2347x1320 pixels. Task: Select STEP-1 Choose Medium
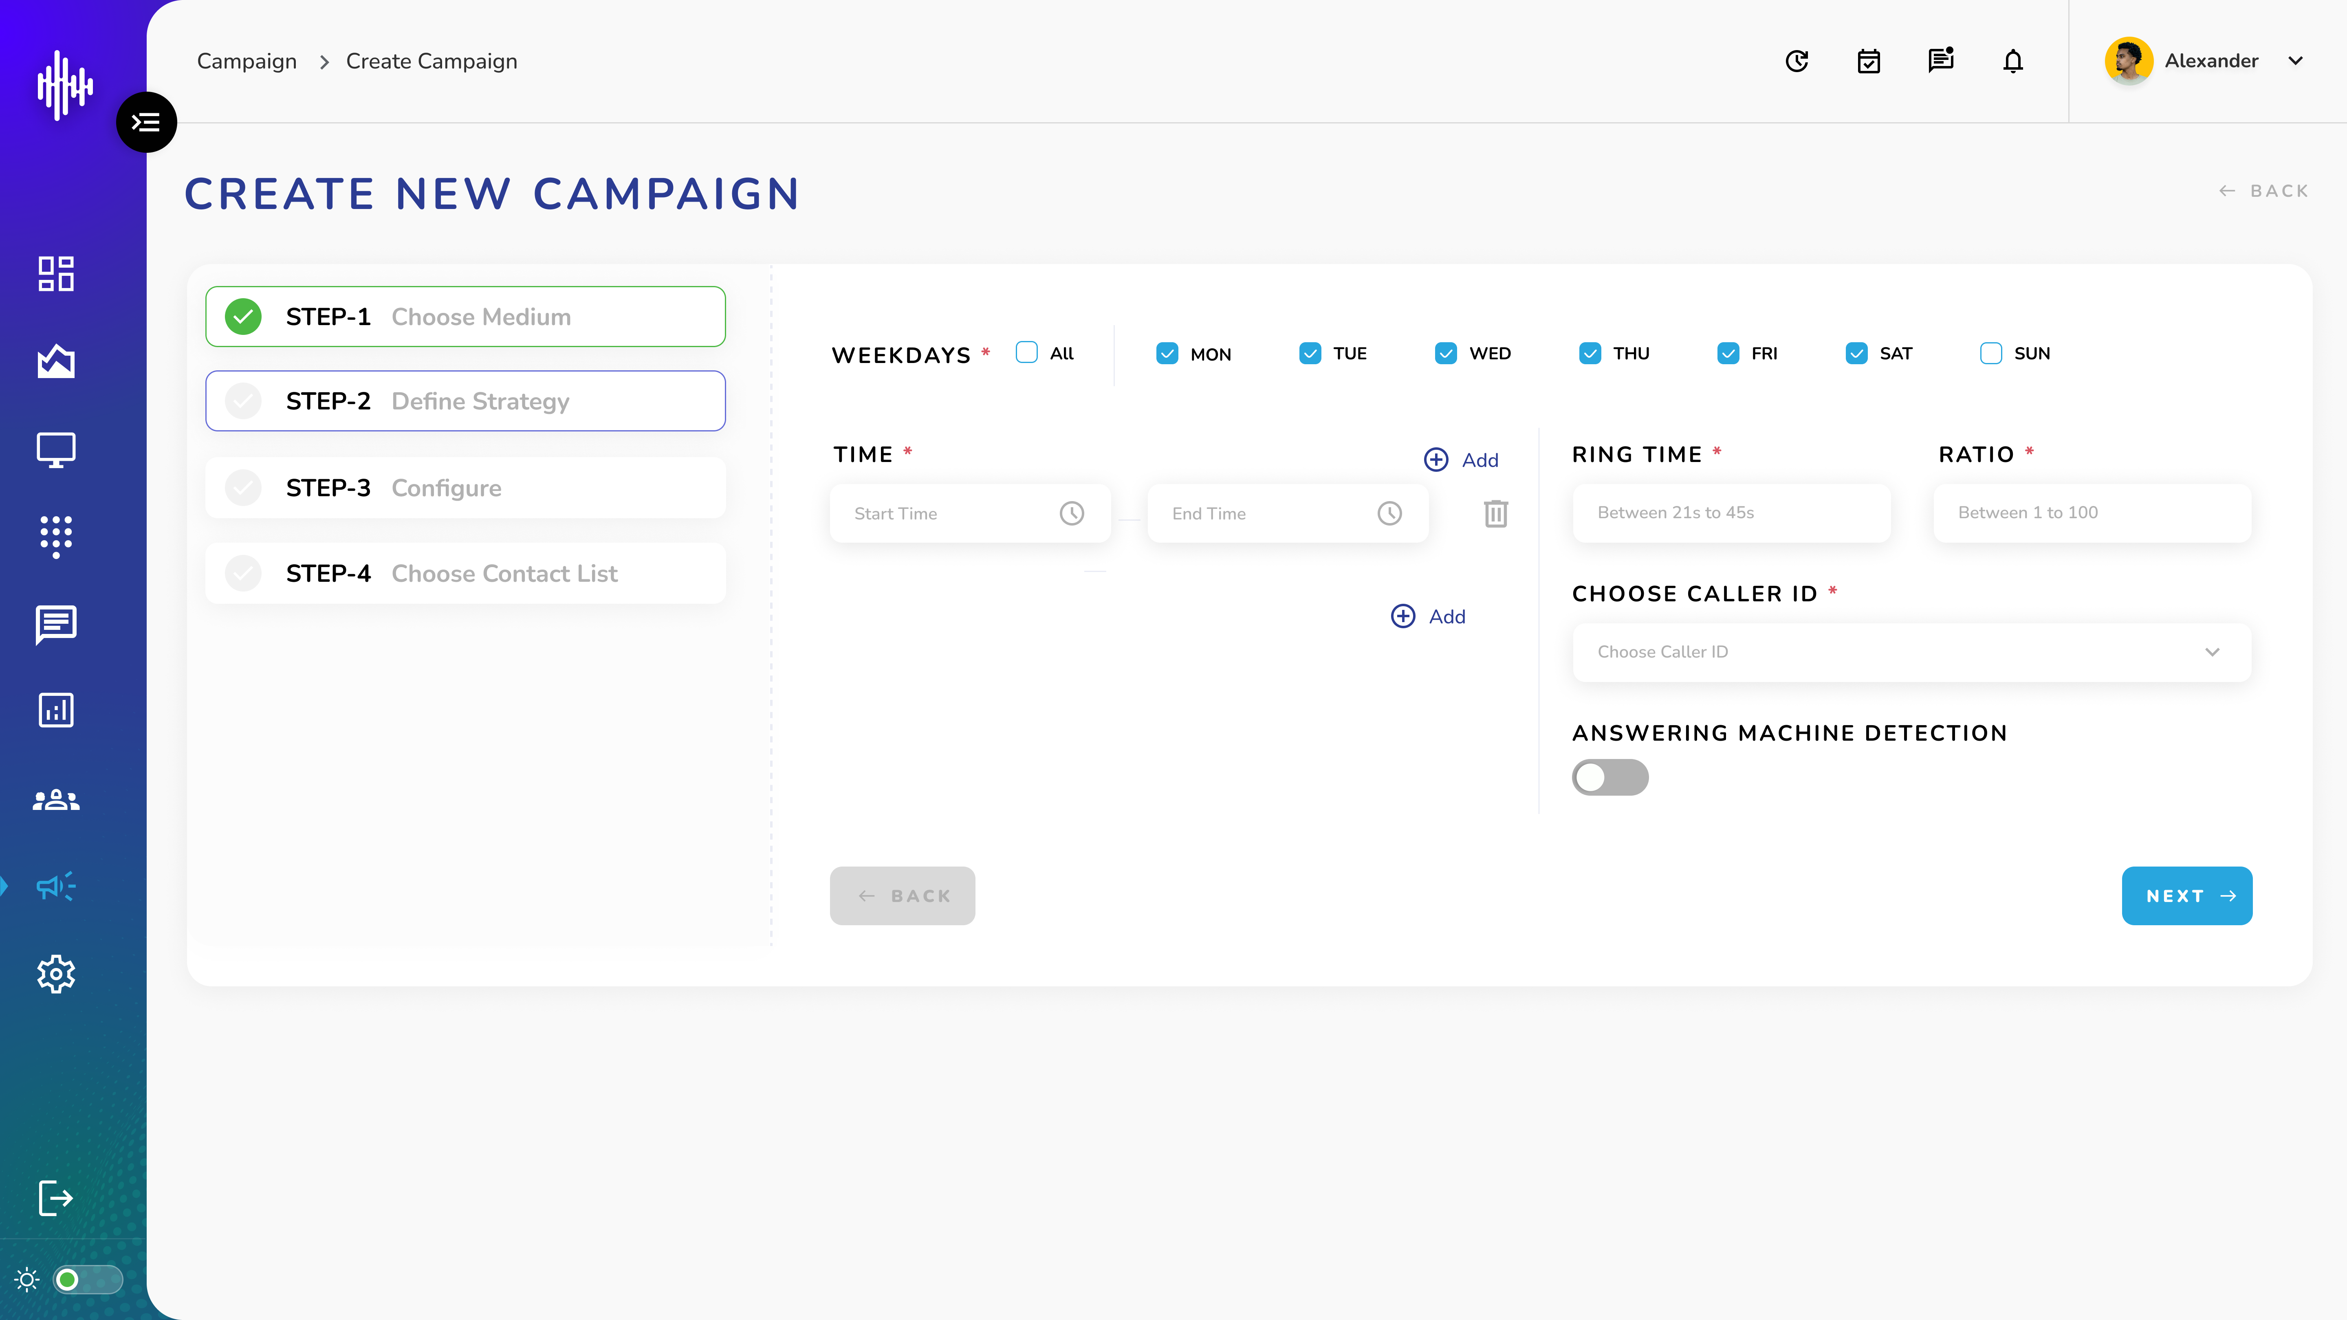pos(466,317)
